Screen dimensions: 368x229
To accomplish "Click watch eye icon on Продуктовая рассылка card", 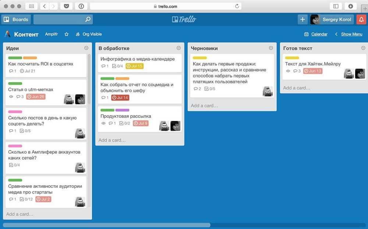I will click(103, 123).
